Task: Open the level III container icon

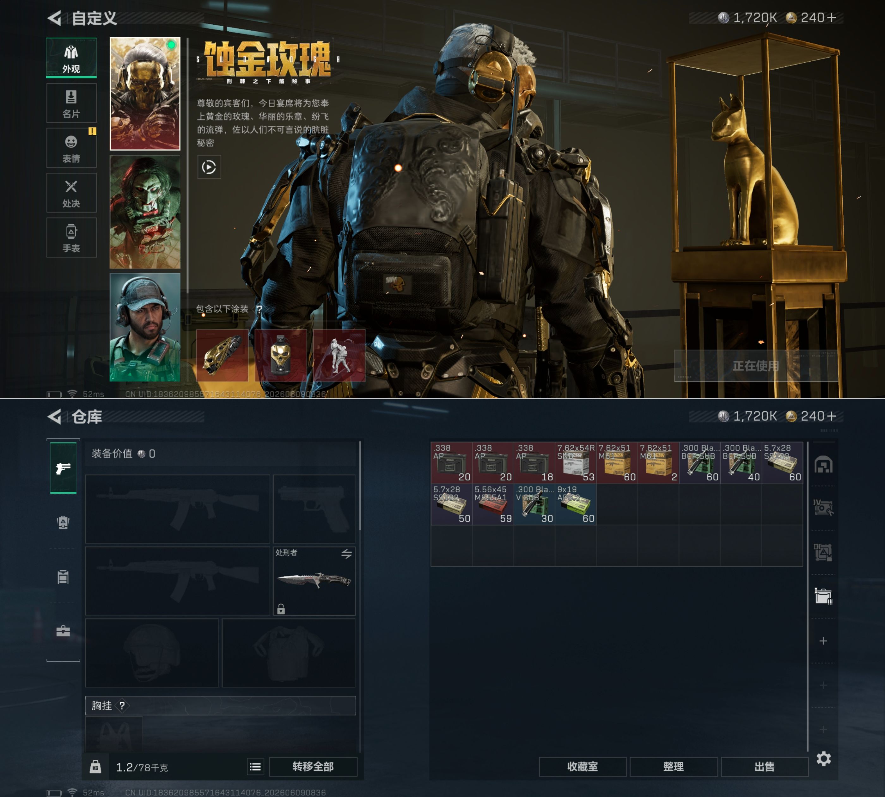Action: tap(823, 552)
